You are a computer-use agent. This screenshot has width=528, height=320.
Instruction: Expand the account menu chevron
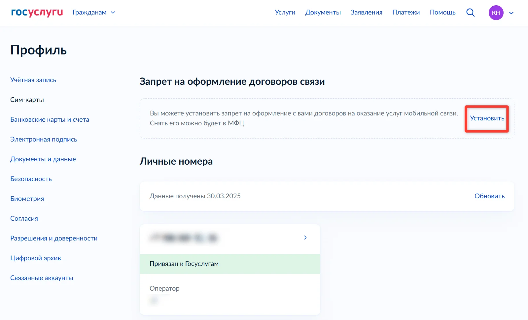coord(511,13)
